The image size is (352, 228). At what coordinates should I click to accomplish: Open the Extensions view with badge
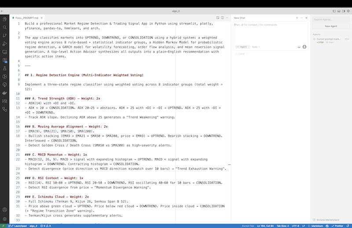pos(5,60)
